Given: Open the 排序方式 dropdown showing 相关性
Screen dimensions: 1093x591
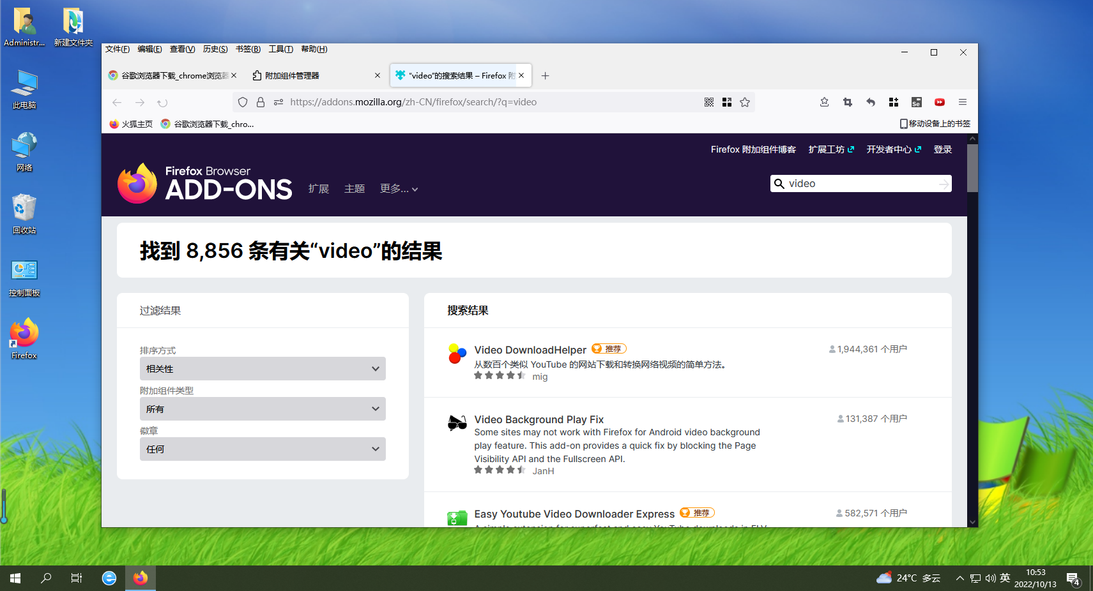Looking at the screenshot, I should tap(263, 369).
